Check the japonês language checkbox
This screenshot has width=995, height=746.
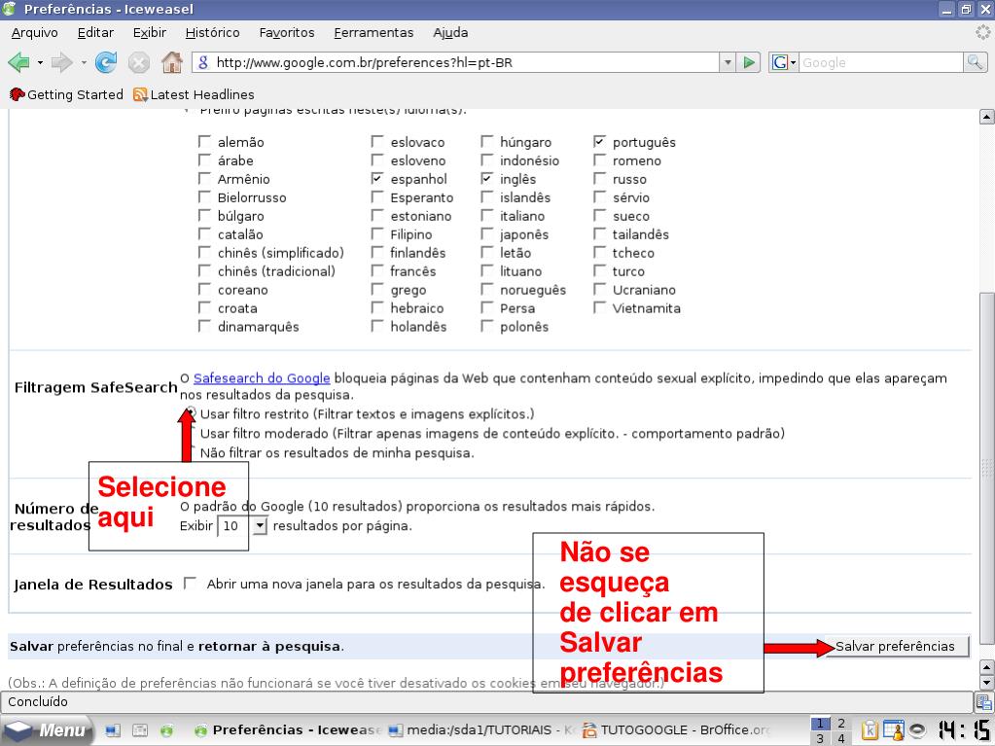[486, 234]
